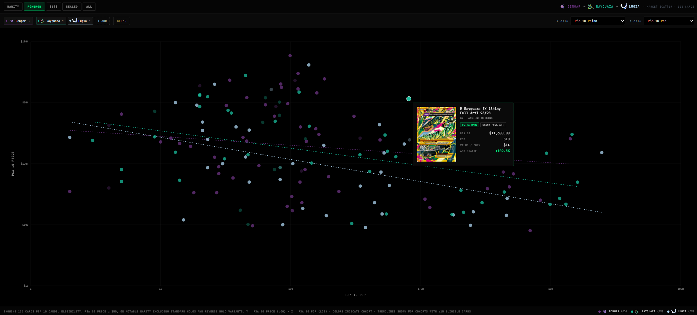Viewport: 697px width, 315px height.
Task: Click the MARKET SCATTER · 153 CARDS header text
Action: 670,6
